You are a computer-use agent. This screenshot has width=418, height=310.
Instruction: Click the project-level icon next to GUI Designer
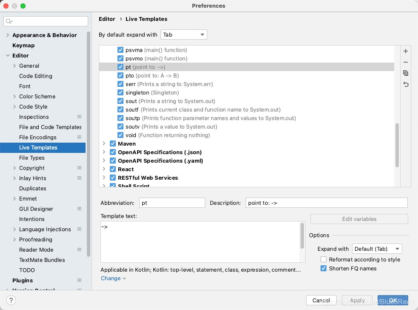pyautogui.click(x=79, y=209)
